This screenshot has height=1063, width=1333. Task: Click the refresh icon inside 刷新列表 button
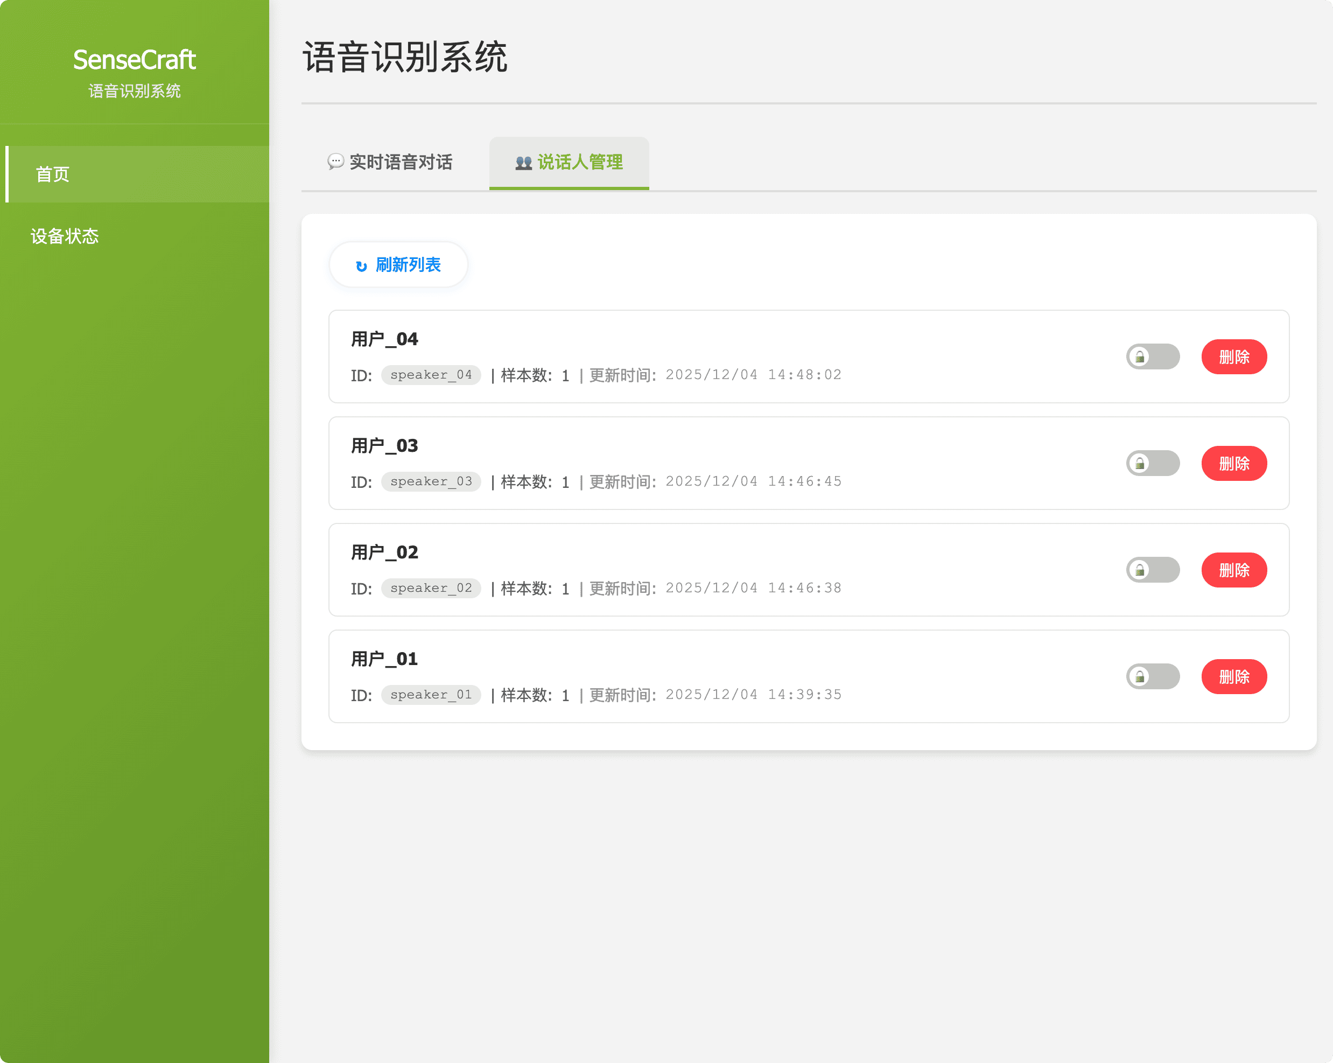pos(361,264)
